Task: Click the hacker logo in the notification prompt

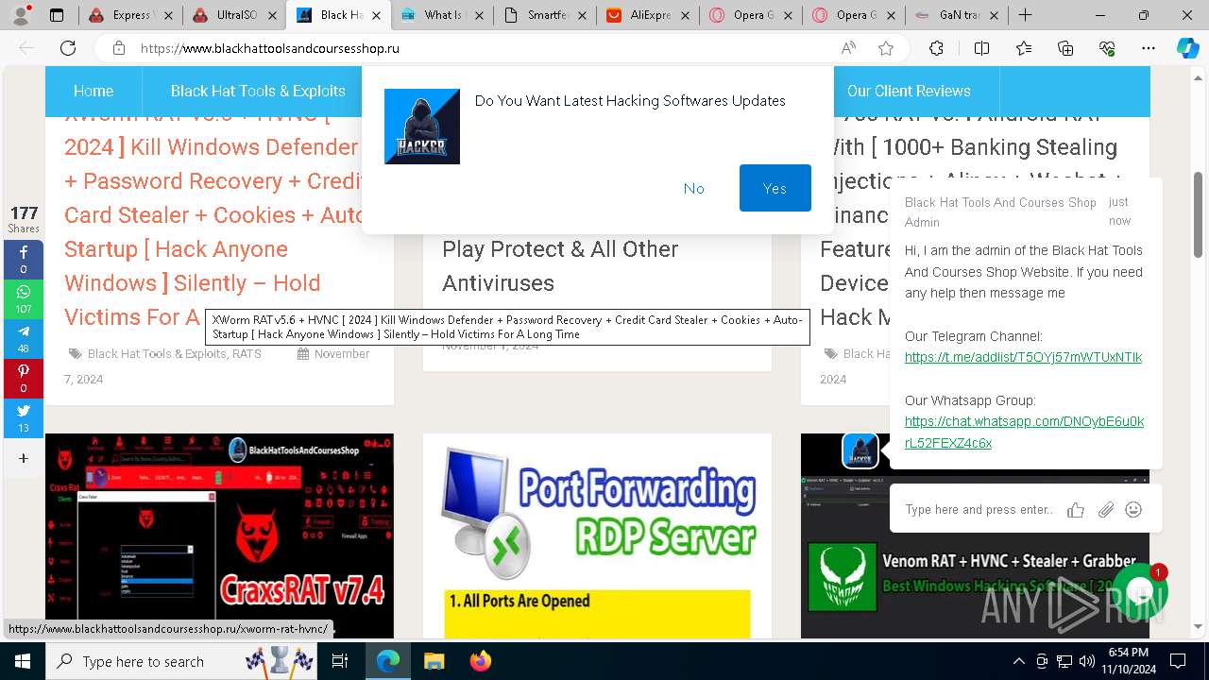Action: point(422,127)
